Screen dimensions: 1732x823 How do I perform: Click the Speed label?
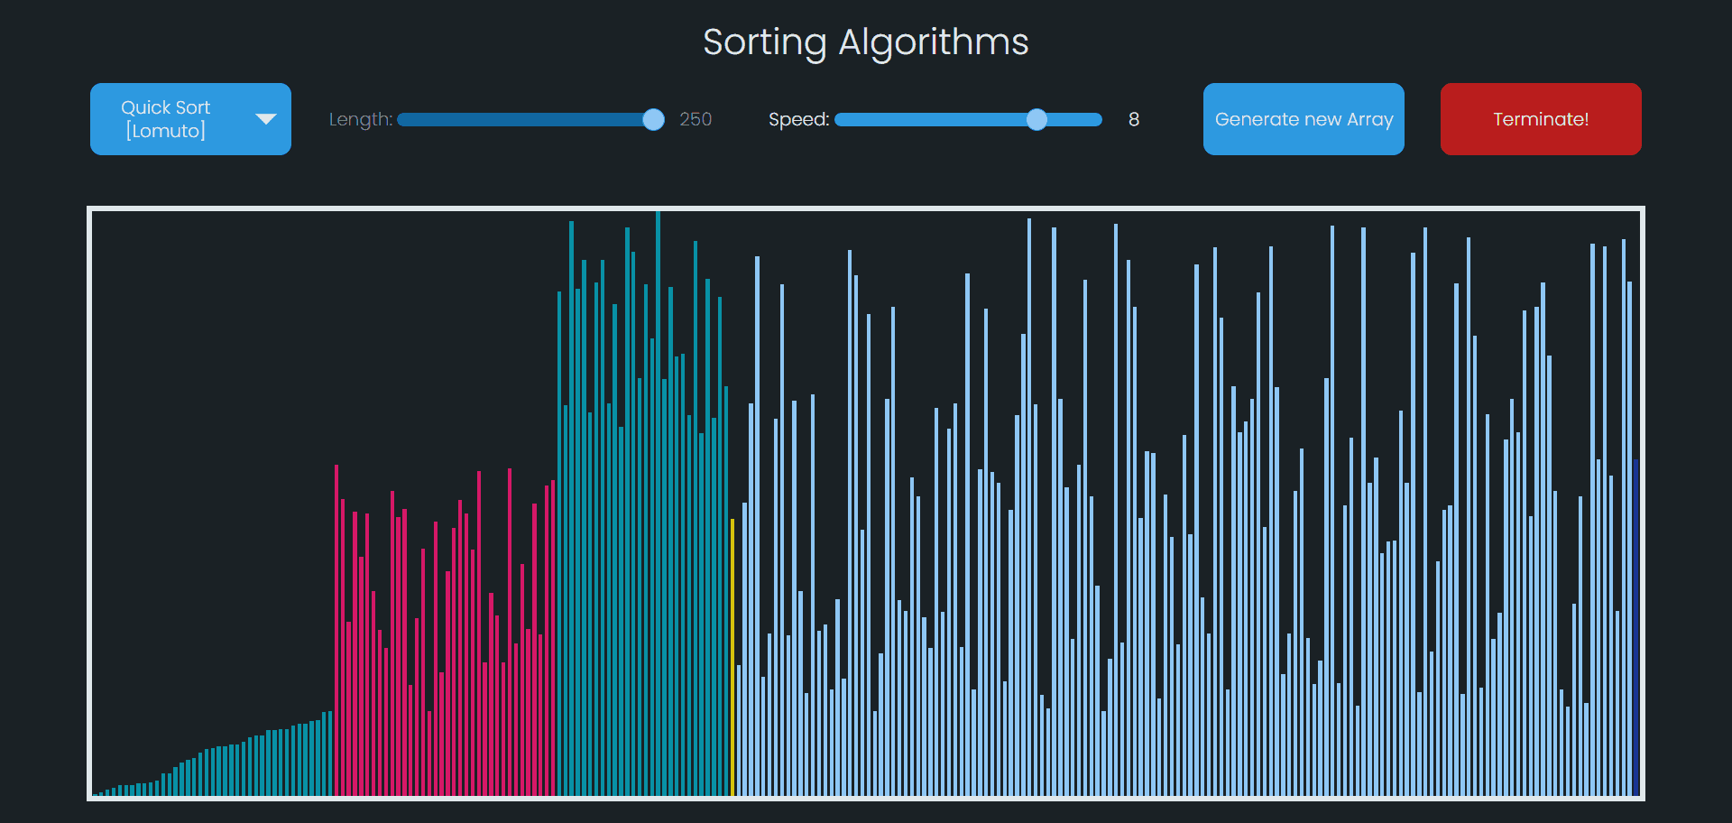click(x=799, y=119)
